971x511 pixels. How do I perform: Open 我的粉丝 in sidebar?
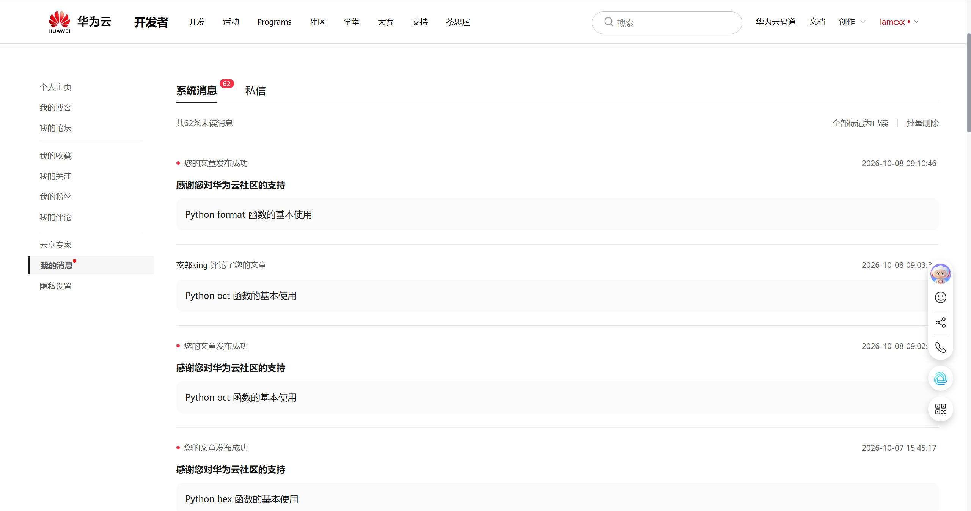point(55,197)
